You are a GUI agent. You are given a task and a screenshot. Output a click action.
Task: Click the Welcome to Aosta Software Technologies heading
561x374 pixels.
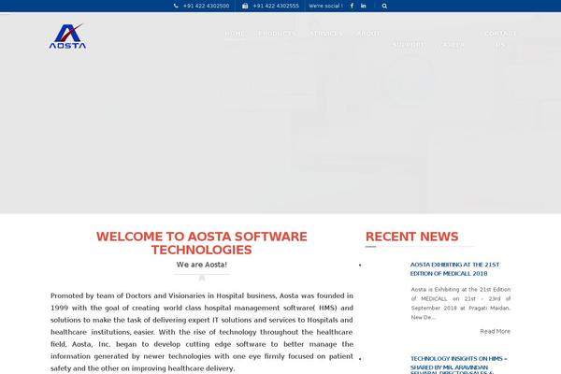[202, 243]
